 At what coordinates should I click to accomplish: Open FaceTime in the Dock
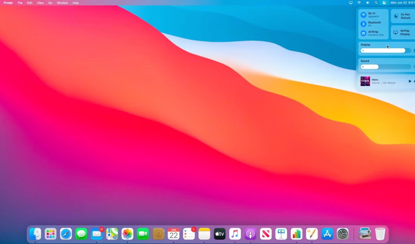pyautogui.click(x=143, y=234)
